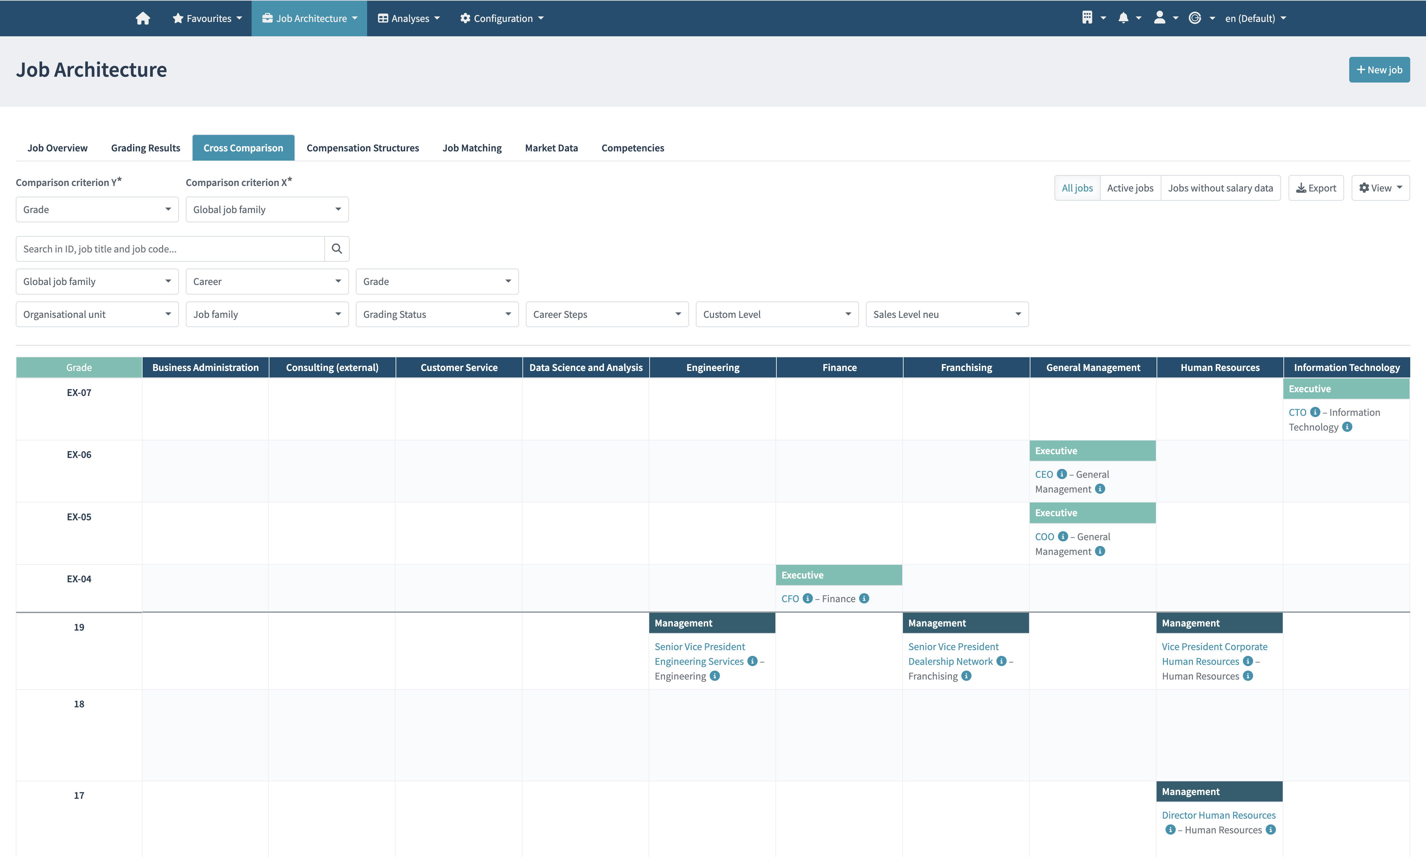
Task: Open the Career filter dropdown
Action: [267, 281]
